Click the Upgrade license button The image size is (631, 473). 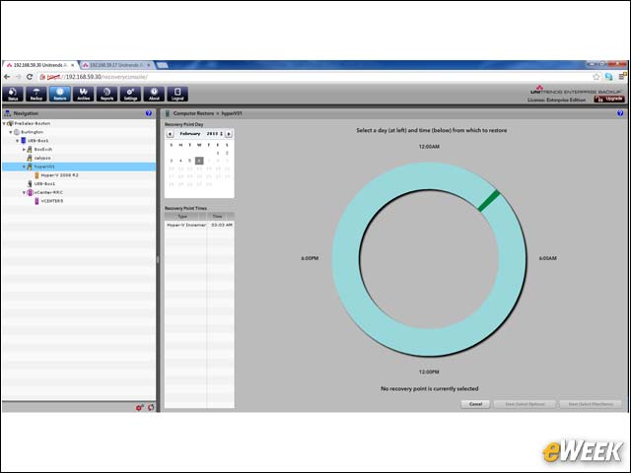pyautogui.click(x=609, y=99)
